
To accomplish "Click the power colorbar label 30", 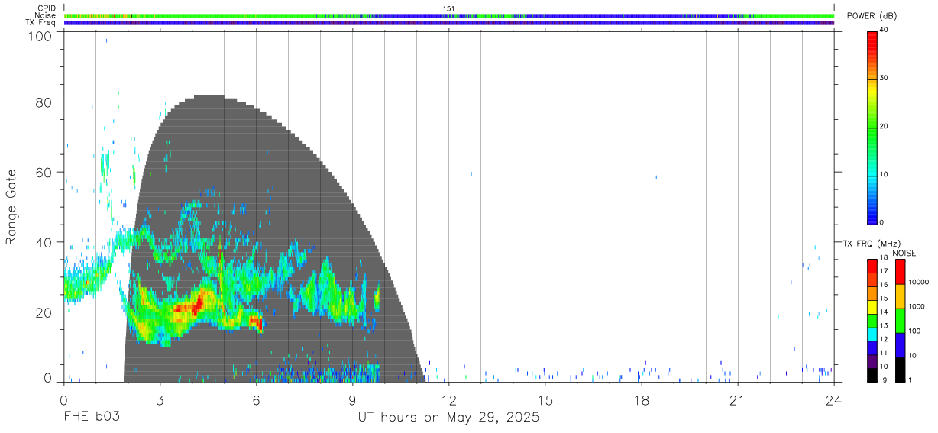I will pyautogui.click(x=884, y=78).
